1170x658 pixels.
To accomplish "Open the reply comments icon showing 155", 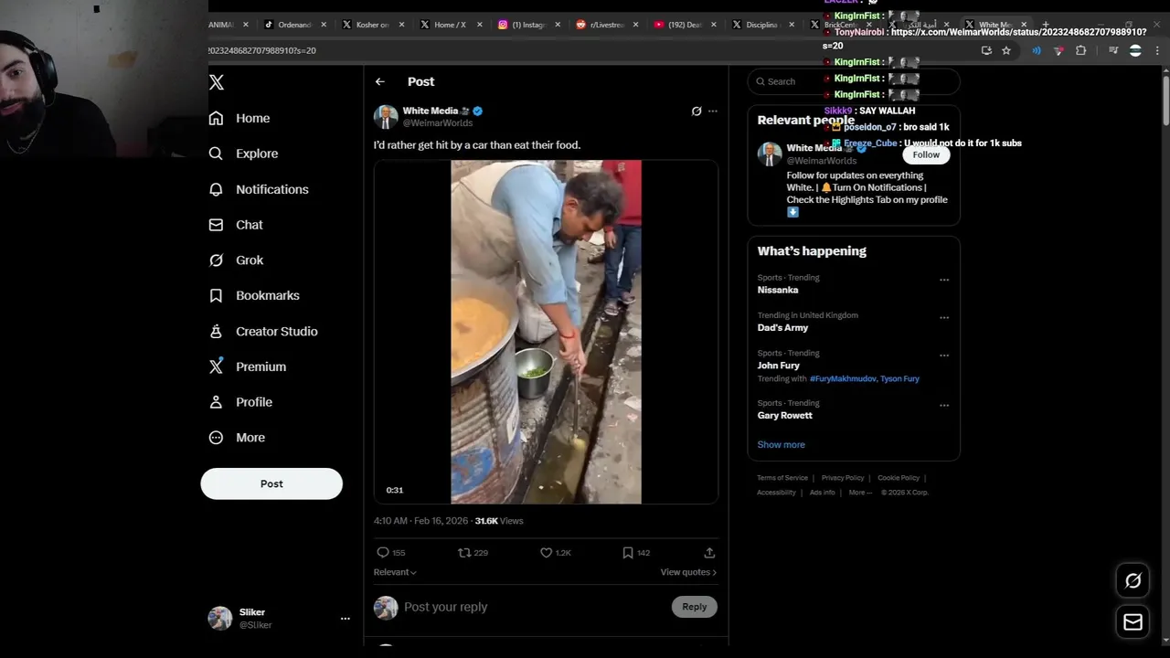I will point(383,553).
